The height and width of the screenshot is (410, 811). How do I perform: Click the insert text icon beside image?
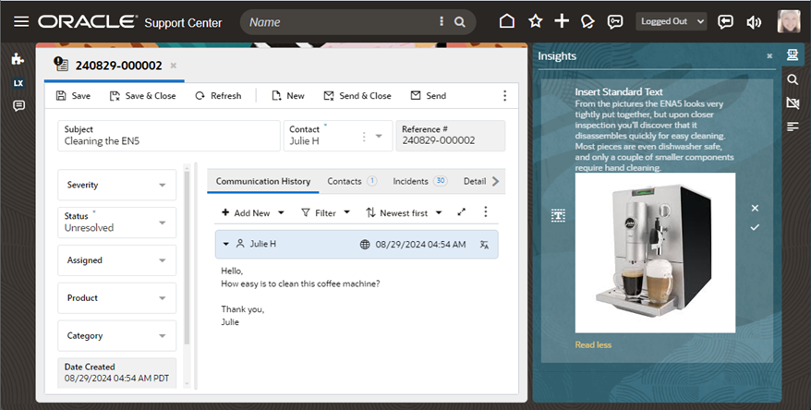(558, 215)
